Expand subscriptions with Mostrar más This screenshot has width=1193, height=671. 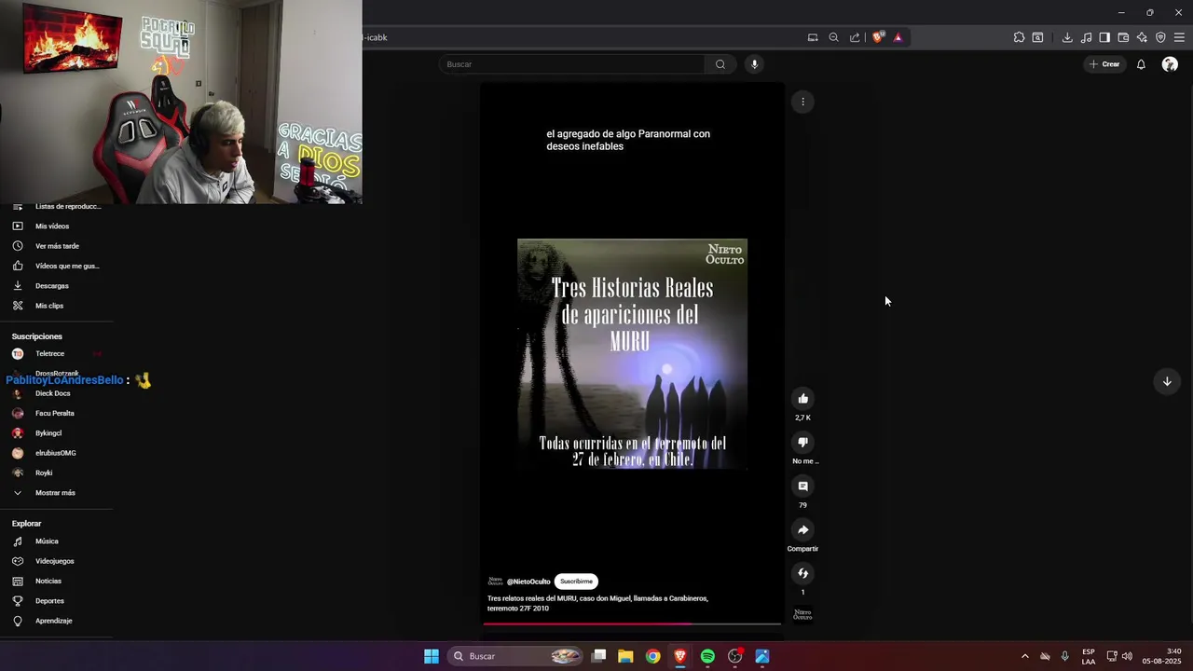point(56,493)
